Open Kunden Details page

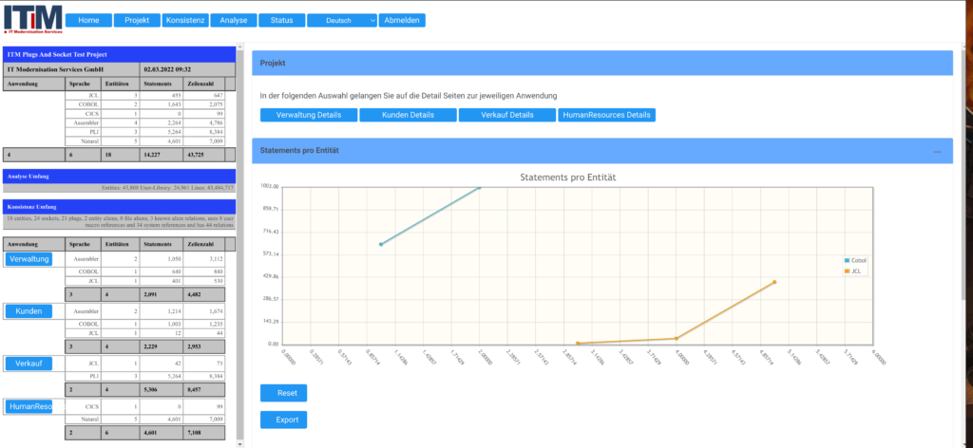pyautogui.click(x=408, y=115)
